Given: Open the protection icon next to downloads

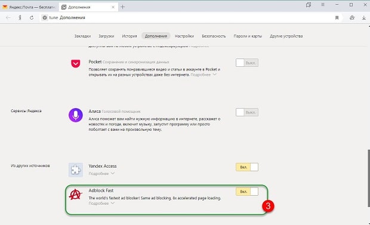Looking at the screenshot, I should [x=352, y=18].
